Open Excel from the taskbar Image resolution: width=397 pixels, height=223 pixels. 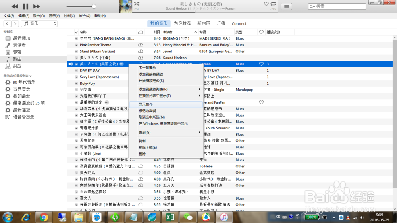coord(170,217)
